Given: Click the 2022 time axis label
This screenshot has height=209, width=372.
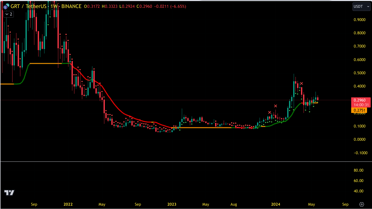Looking at the screenshot, I should [68, 204].
